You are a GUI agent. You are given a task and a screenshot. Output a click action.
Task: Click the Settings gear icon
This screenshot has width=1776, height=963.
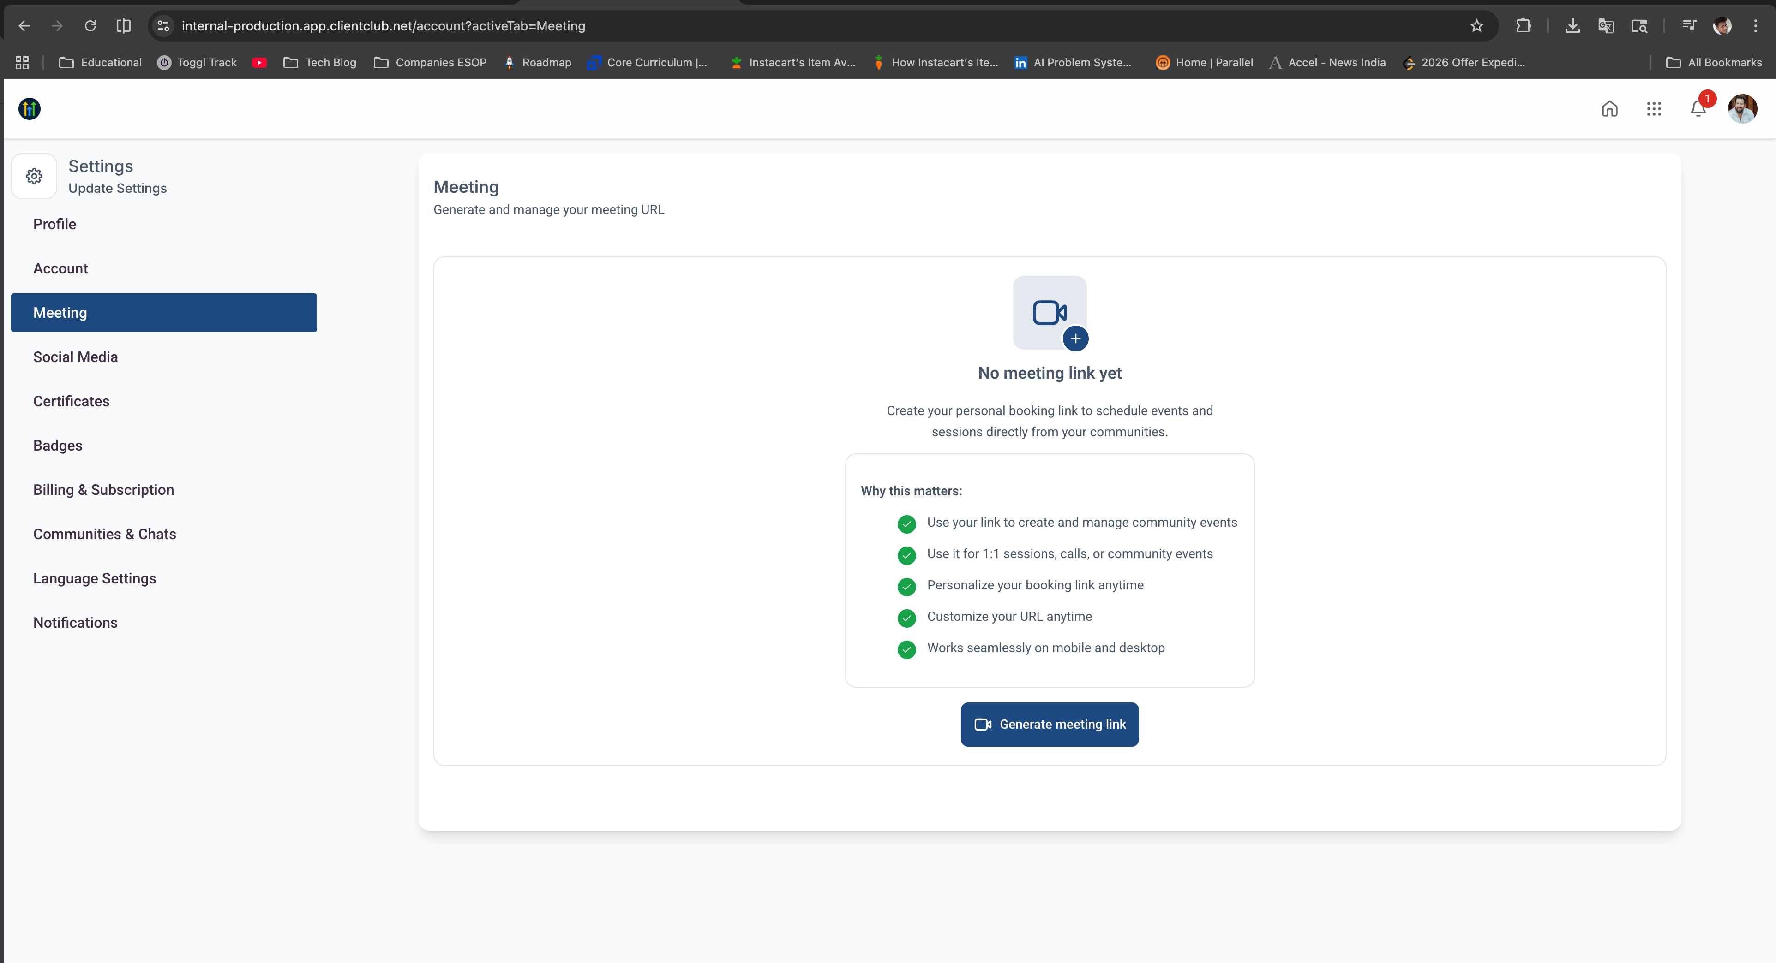pyautogui.click(x=34, y=176)
